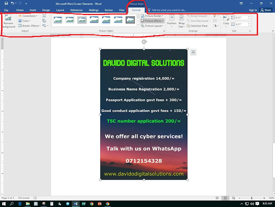The image size is (275, 207).
Task: Open the File tab
Action: coord(6,10)
